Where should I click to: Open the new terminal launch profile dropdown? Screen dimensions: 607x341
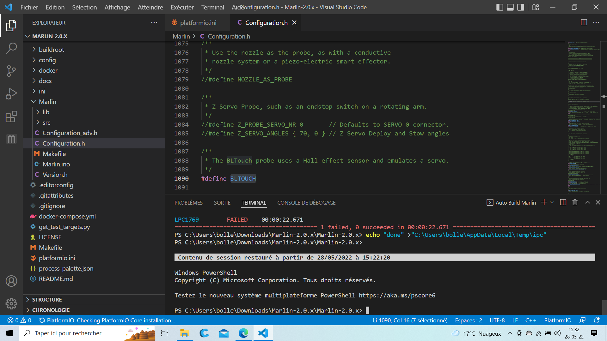click(552, 203)
